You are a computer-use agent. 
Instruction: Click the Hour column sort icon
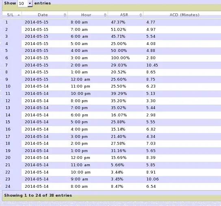tap(105, 15)
